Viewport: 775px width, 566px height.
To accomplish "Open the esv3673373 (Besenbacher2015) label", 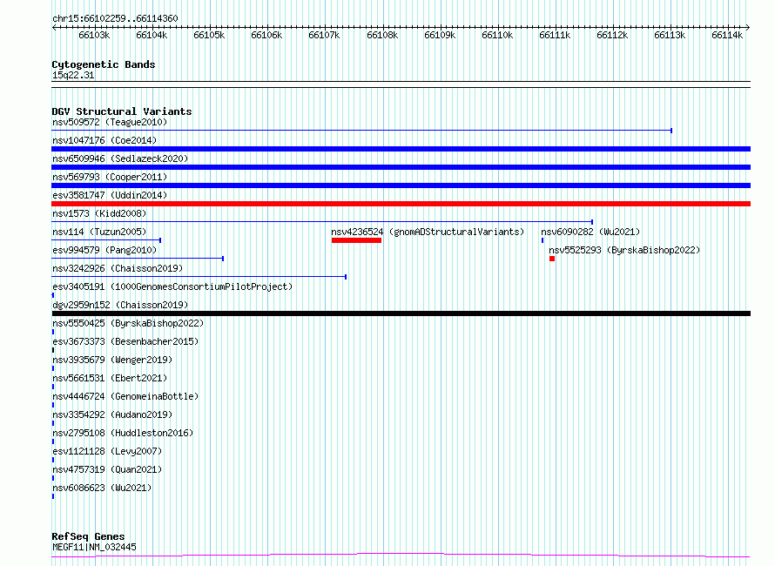I will pyautogui.click(x=125, y=341).
